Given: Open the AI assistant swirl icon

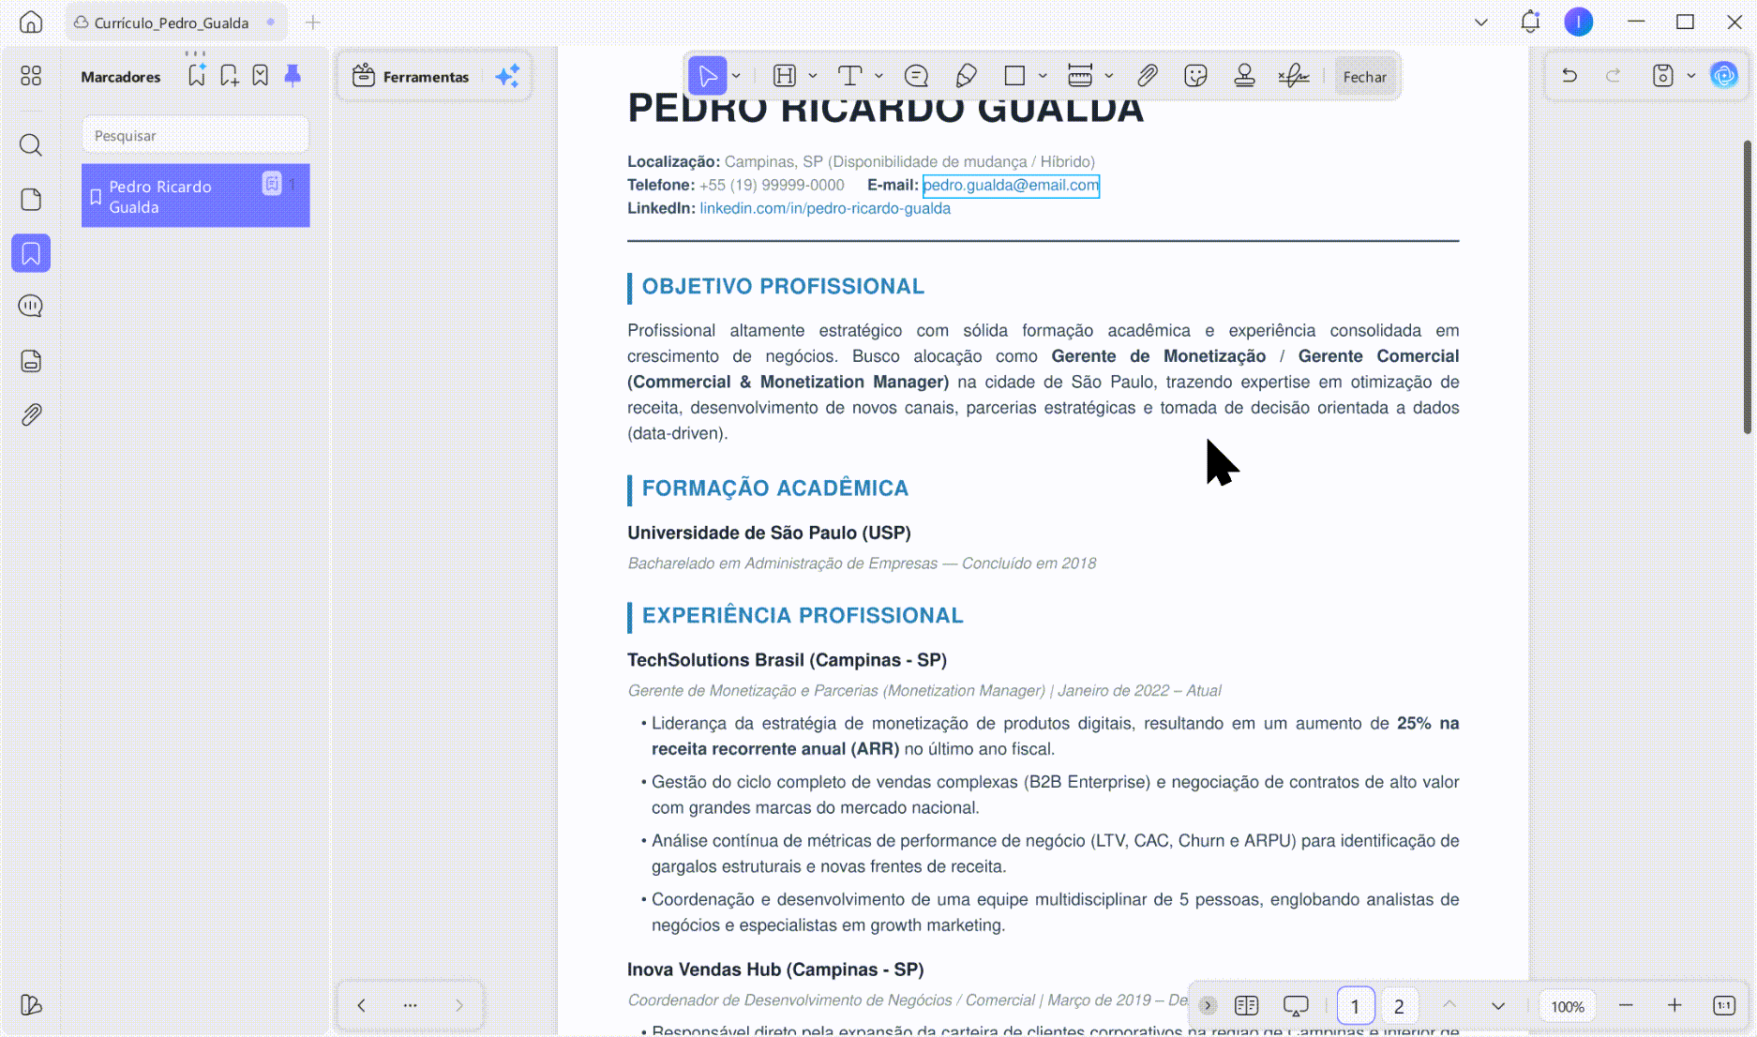Looking at the screenshot, I should 1724,75.
